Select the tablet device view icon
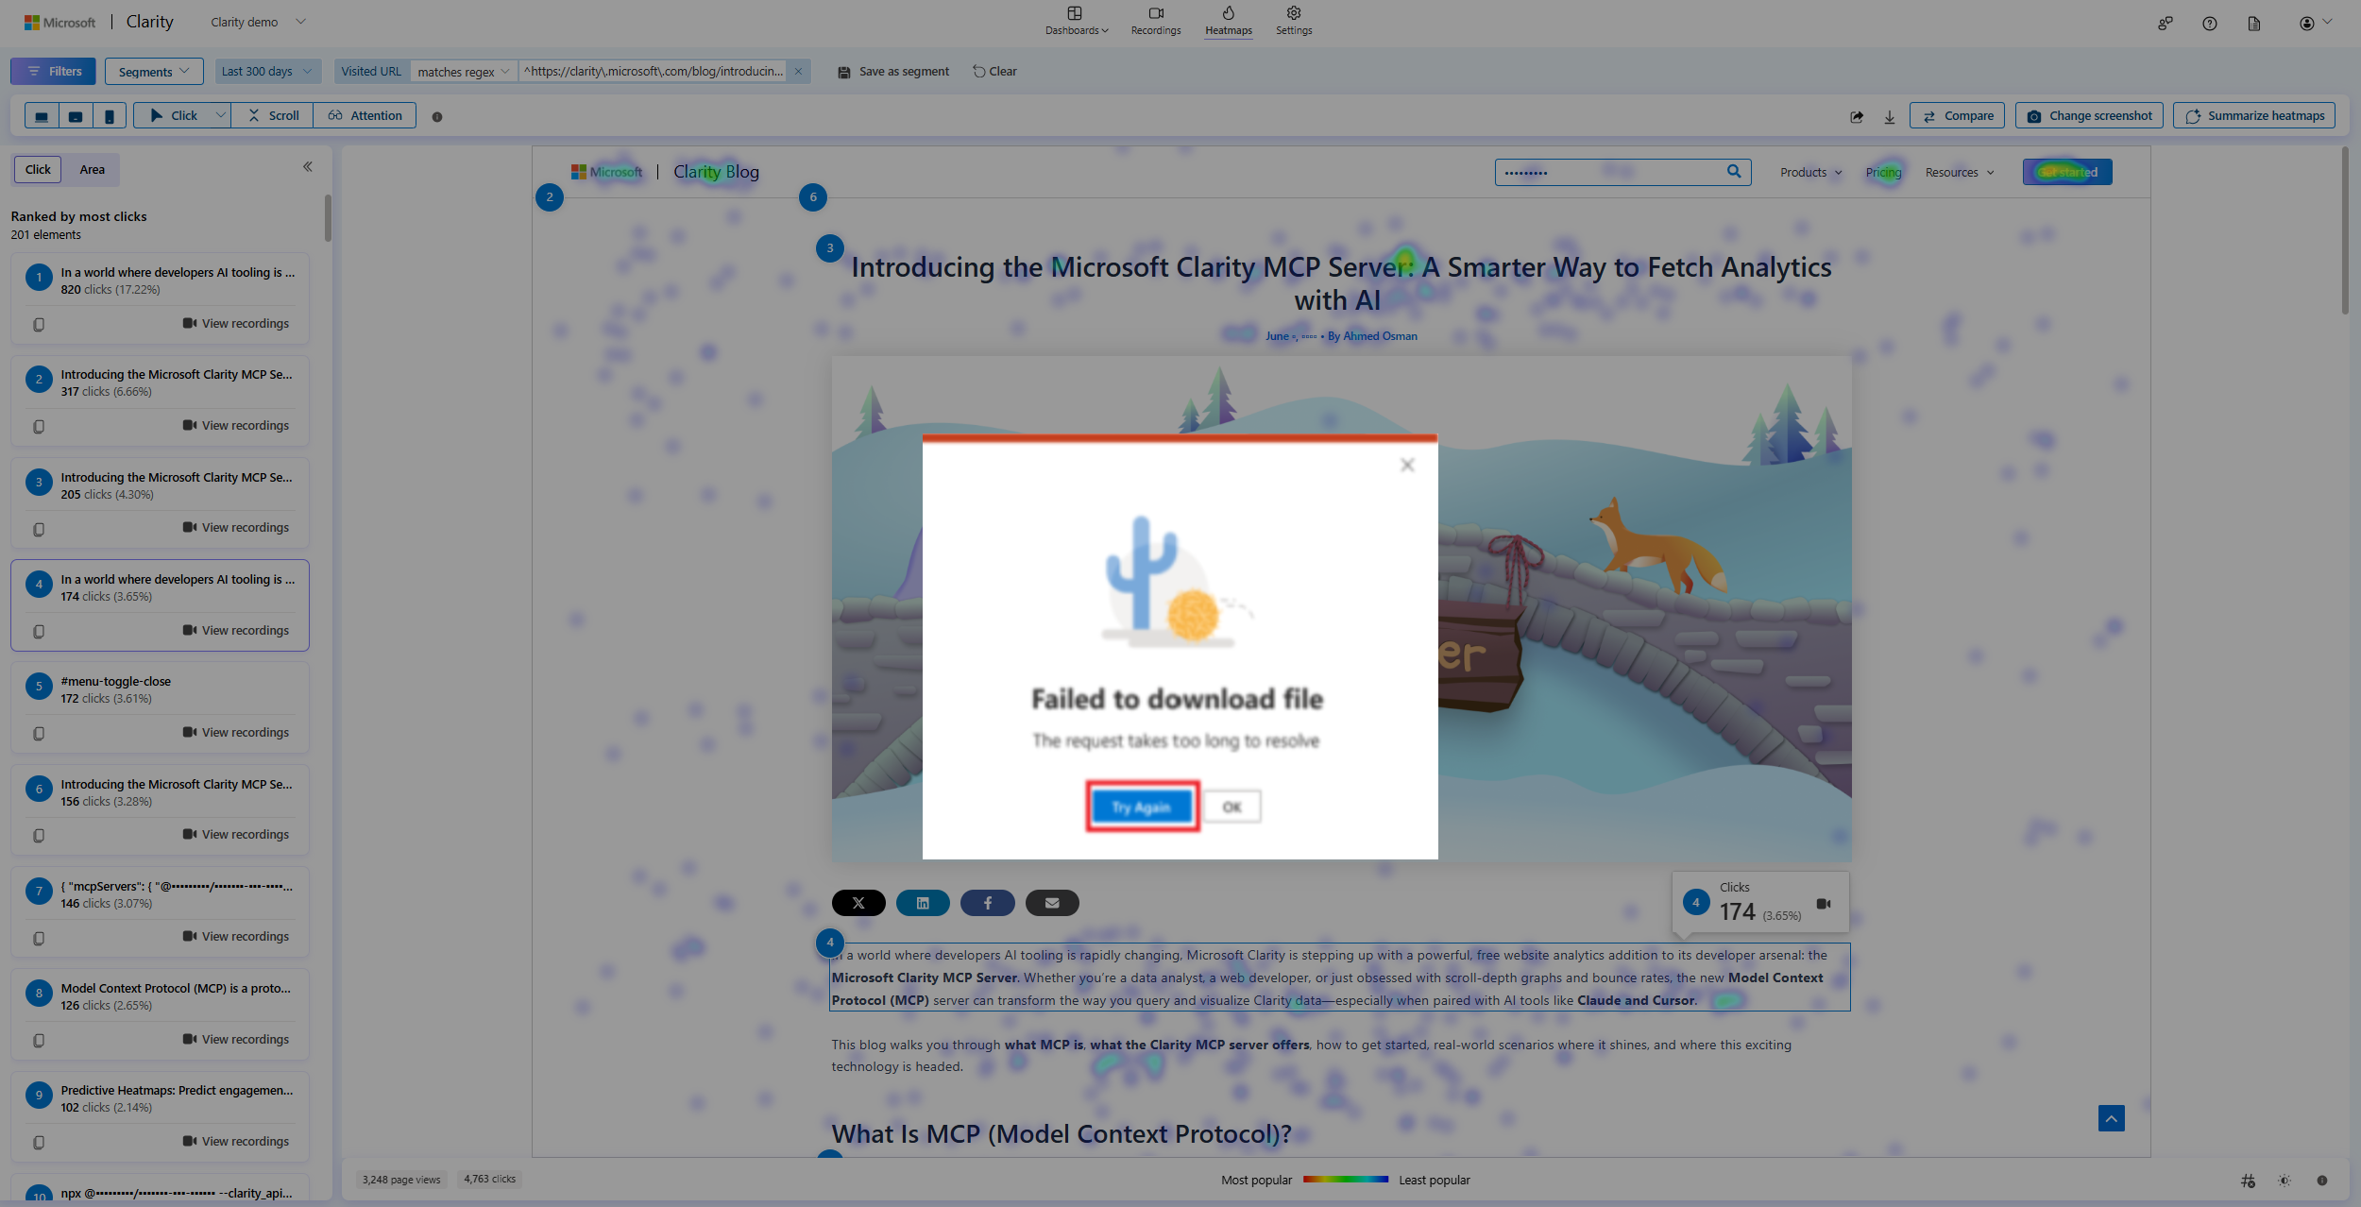The height and width of the screenshot is (1207, 2361). 76,116
